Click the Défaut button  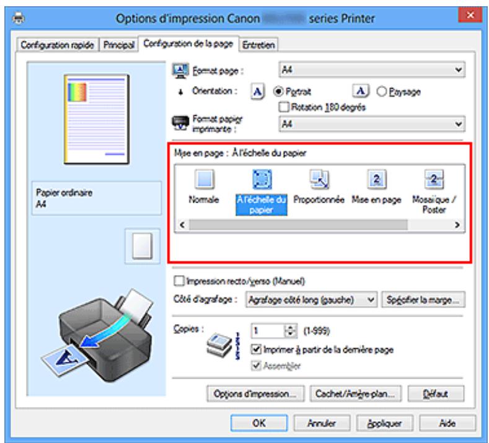click(x=436, y=393)
